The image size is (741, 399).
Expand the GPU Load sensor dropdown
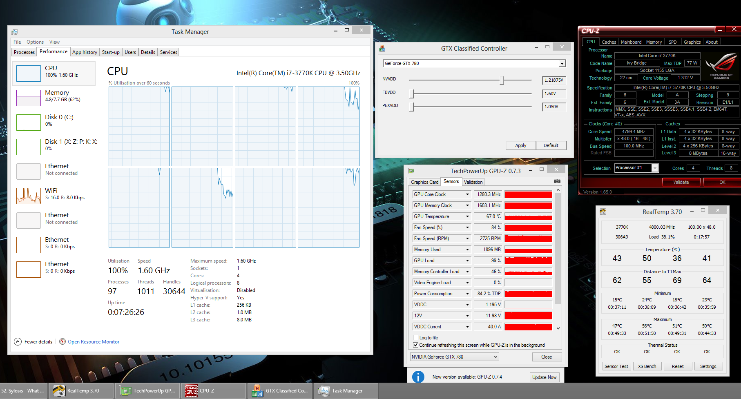point(467,261)
